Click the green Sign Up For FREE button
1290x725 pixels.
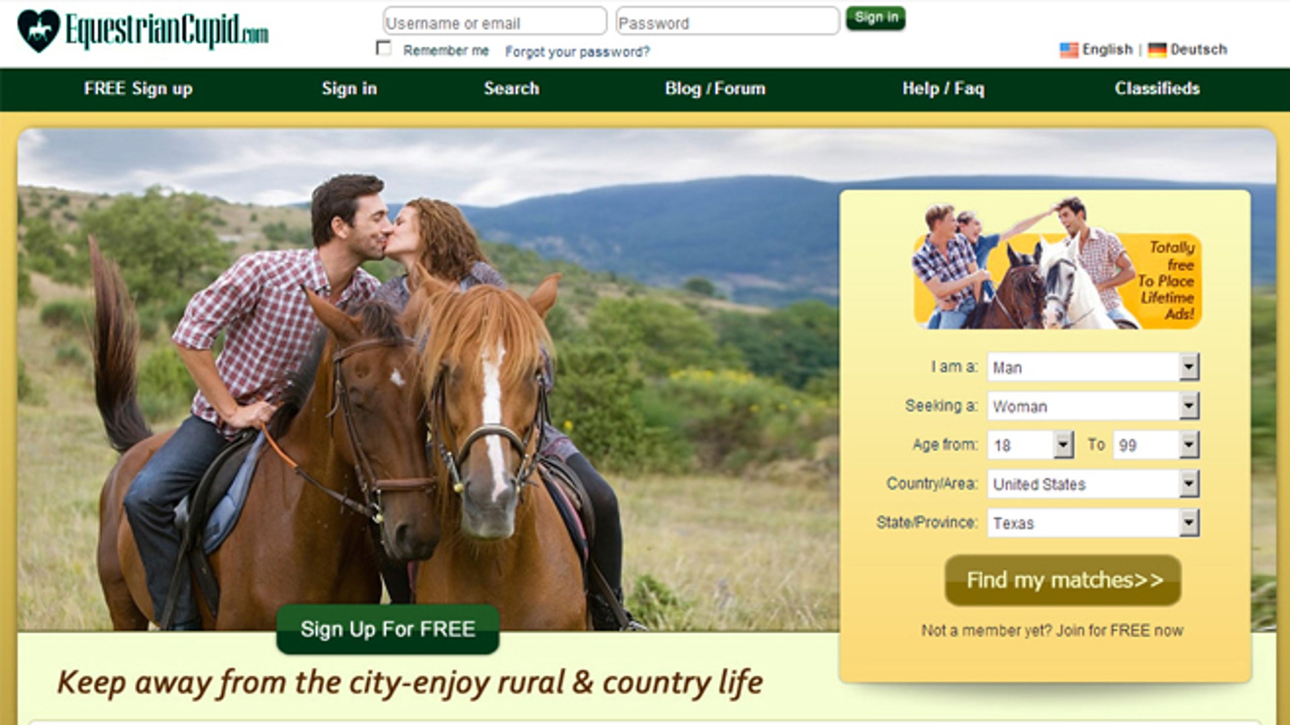click(x=388, y=629)
